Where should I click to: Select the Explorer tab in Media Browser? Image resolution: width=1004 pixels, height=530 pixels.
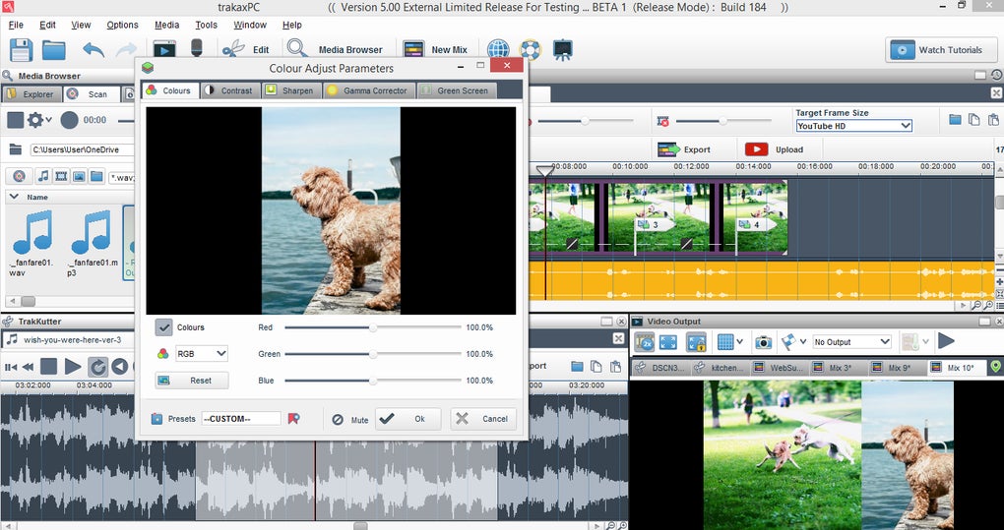pos(31,94)
